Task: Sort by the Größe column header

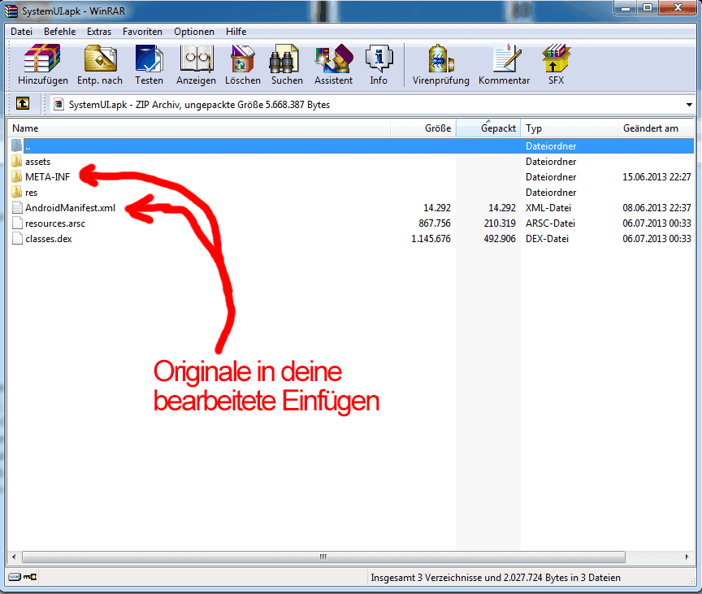Action: [423, 128]
